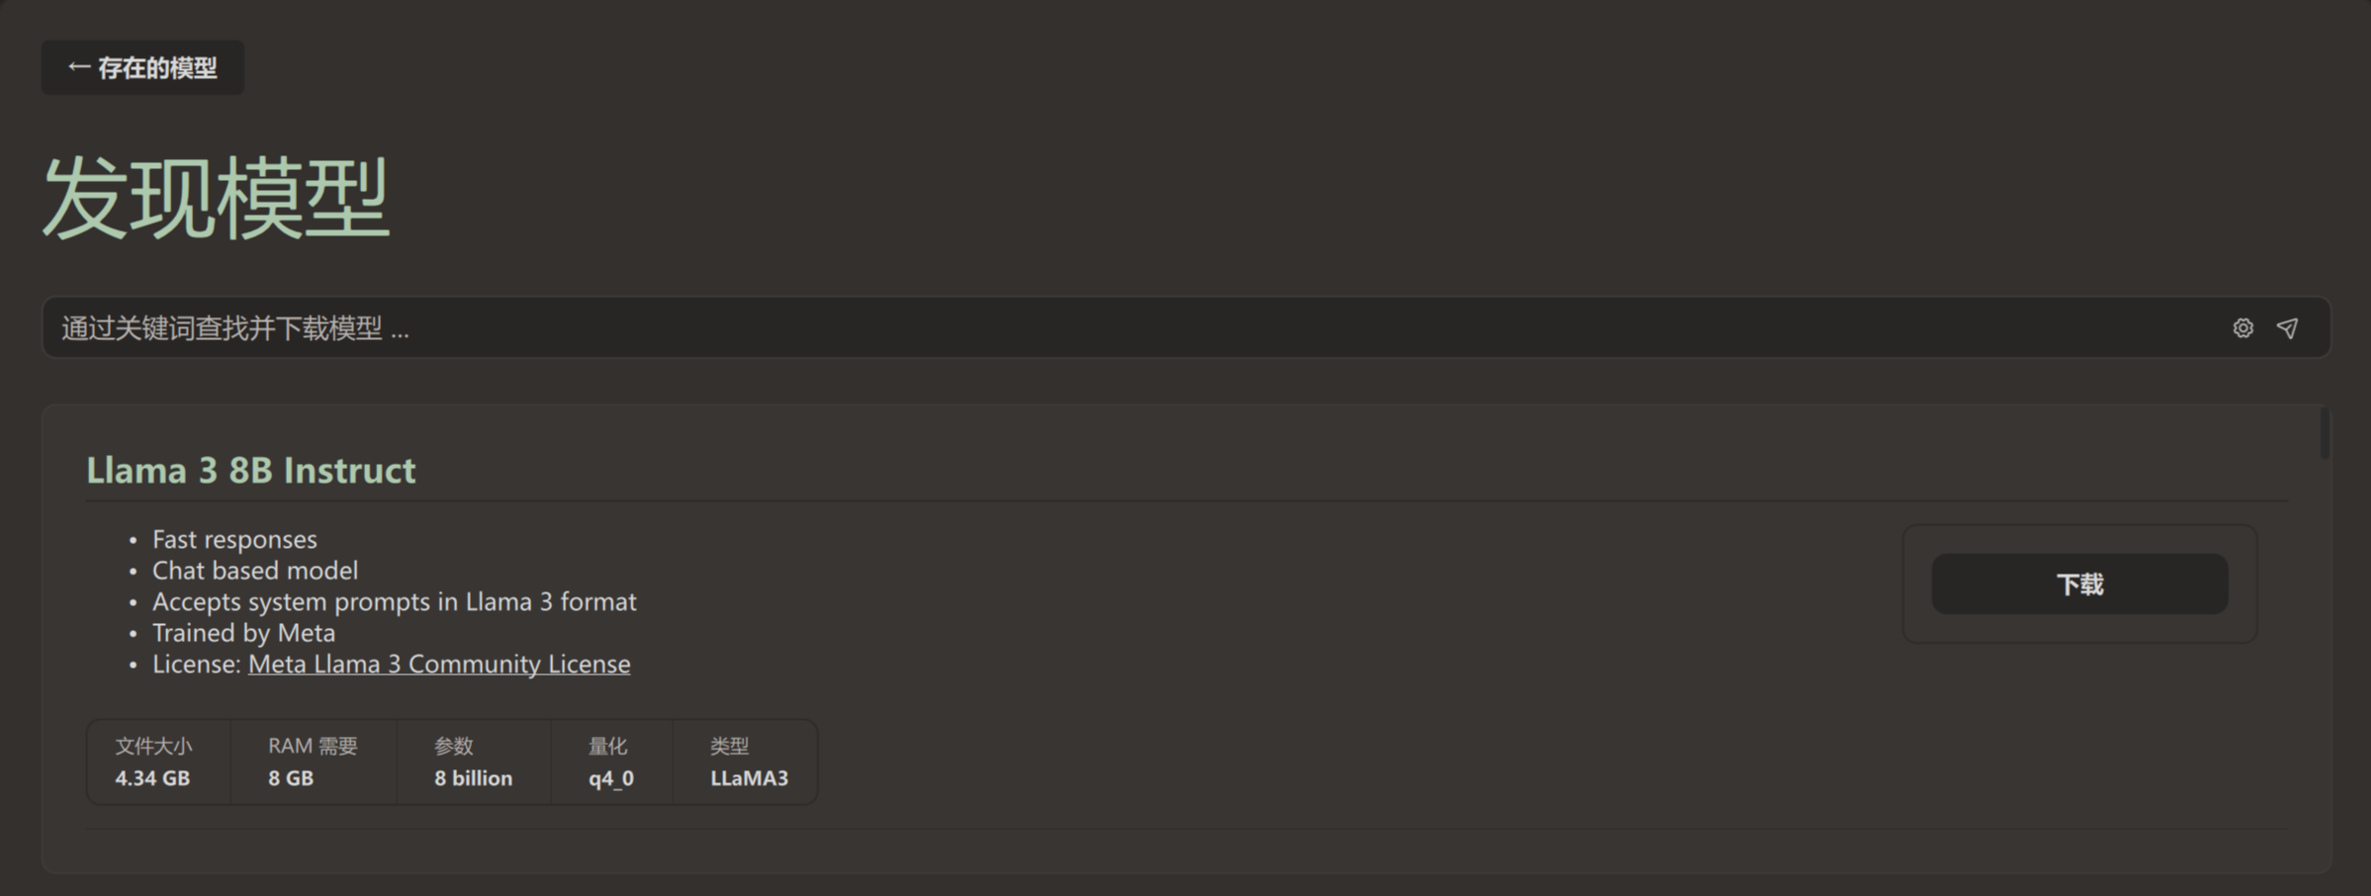Click the paper plane search icon
2371x896 pixels.
(2287, 328)
